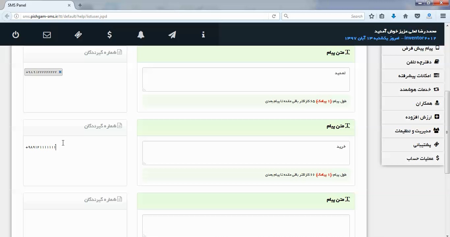This screenshot has height=237, width=450.
Task: Open همکاران sidebar menu
Action: coord(412,103)
